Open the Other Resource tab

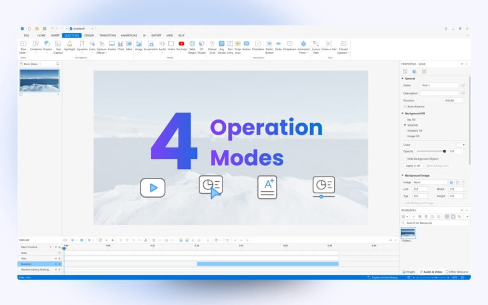[457, 272]
